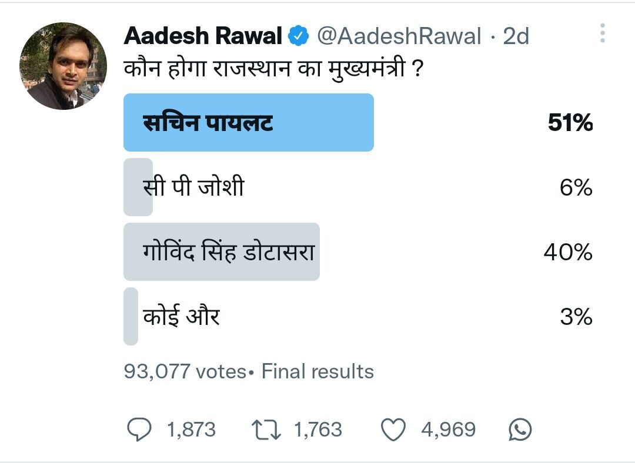Viewport: 635px width, 463px height.
Task: Open the three-dot more options menu
Action: (602, 34)
